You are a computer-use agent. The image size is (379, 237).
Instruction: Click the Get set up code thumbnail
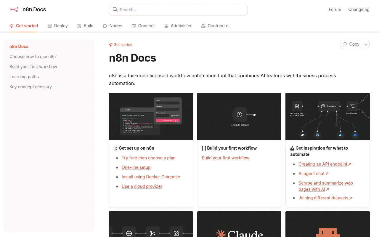[x=151, y=116]
